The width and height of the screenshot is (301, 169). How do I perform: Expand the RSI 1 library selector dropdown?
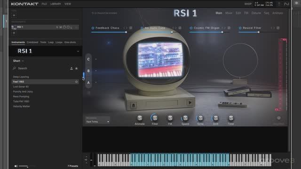click(78, 51)
